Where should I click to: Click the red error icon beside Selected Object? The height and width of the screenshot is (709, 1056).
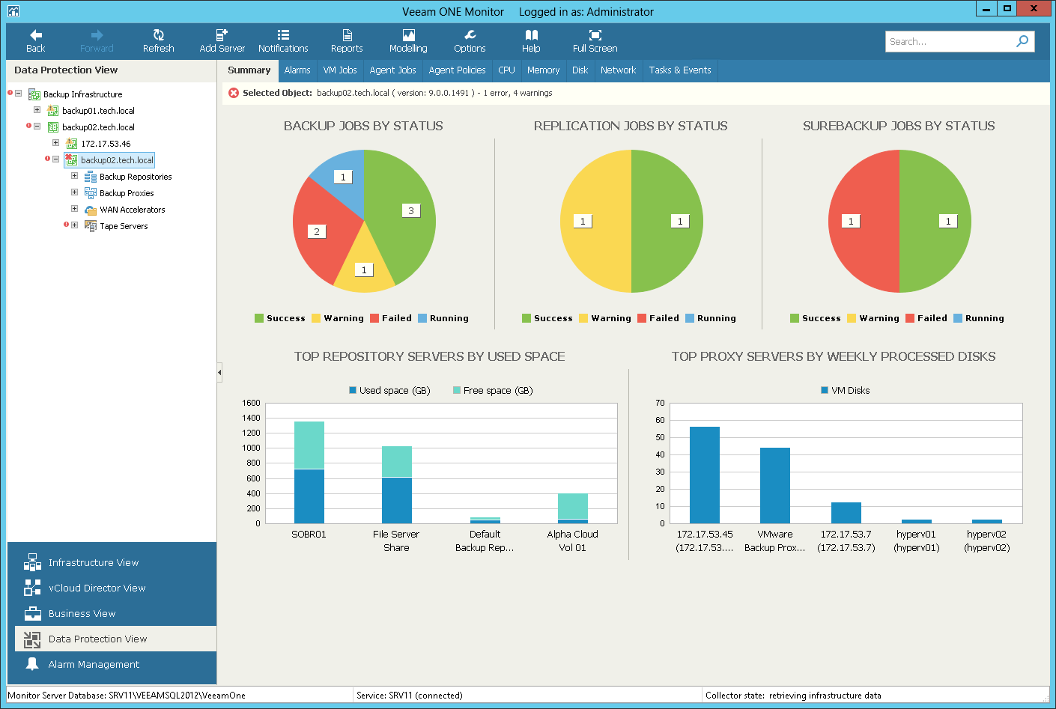pyautogui.click(x=234, y=93)
